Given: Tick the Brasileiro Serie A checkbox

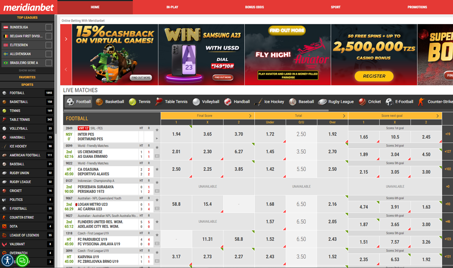Looking at the screenshot, I should [x=49, y=63].
